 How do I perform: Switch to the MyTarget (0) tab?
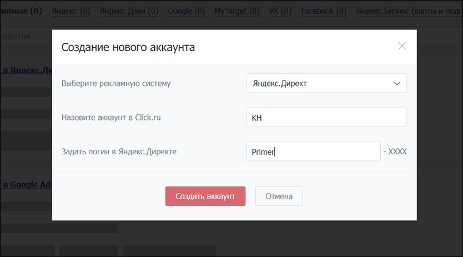pyautogui.click(x=237, y=11)
